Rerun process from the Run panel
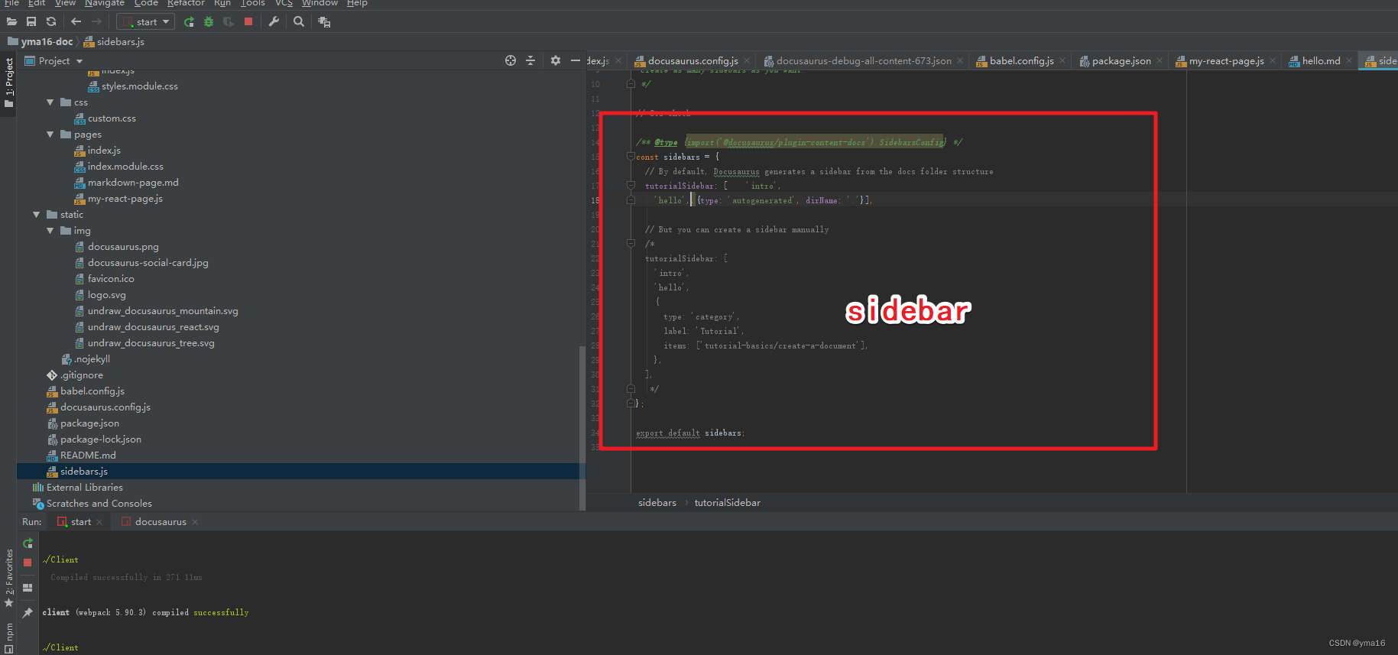The width and height of the screenshot is (1398, 655). (28, 543)
